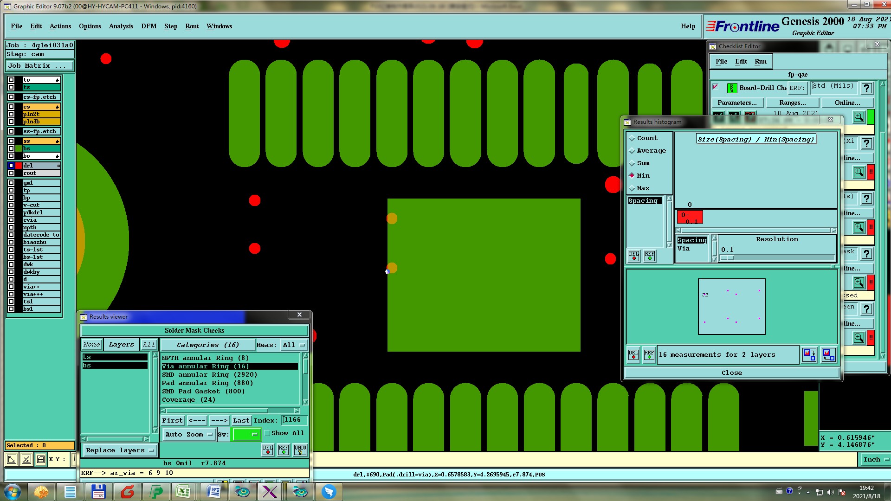Adjust the Resolution slider handle
891x501 pixels.
[727, 258]
